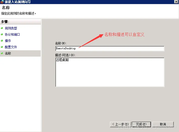
Task: Click the 名称 page heading
Action: [x=6, y=8]
